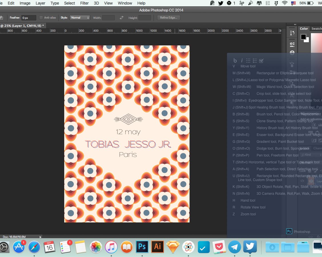The image size is (322, 257).
Task: Open the Select menu
Action: (69, 3)
